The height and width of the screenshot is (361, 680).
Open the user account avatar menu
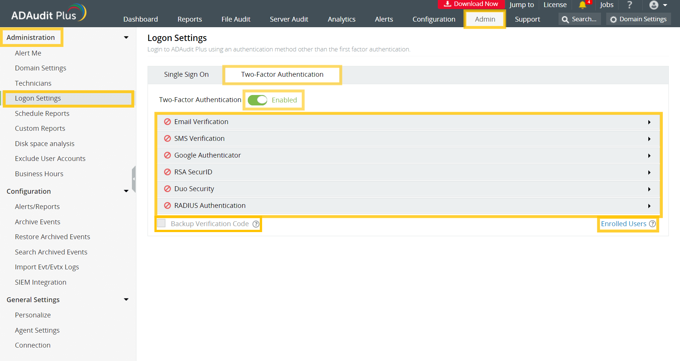pyautogui.click(x=658, y=5)
